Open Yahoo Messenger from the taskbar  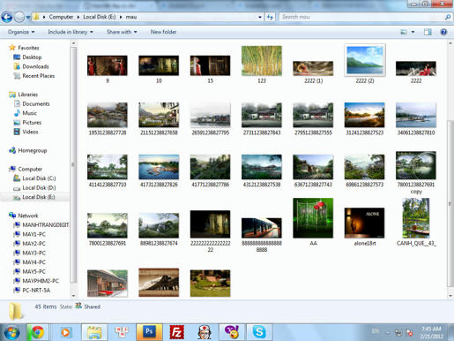pyautogui.click(x=232, y=332)
